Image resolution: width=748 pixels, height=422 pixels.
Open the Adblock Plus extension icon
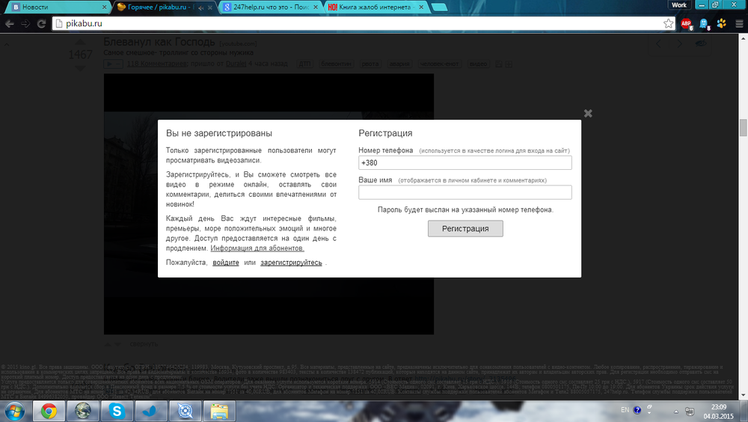(x=686, y=23)
